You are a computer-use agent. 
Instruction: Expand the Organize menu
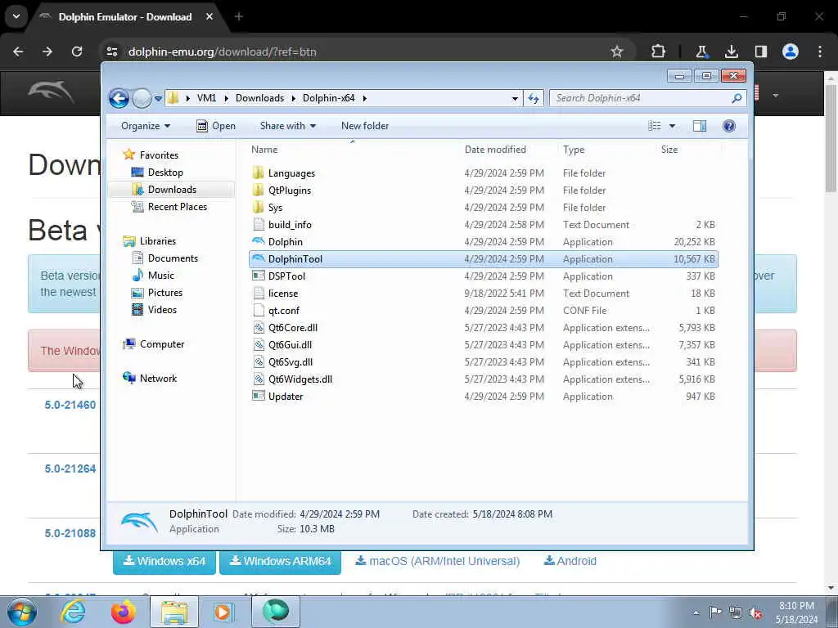(146, 126)
